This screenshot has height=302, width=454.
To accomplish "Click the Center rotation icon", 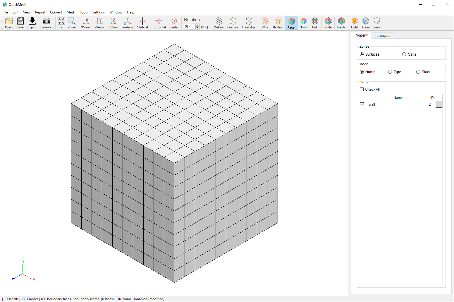I will pos(174,23).
